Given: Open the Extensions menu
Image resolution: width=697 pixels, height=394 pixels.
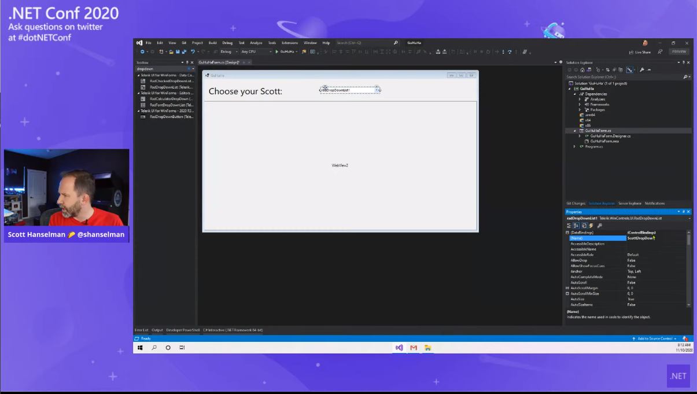Looking at the screenshot, I should click(x=289, y=43).
